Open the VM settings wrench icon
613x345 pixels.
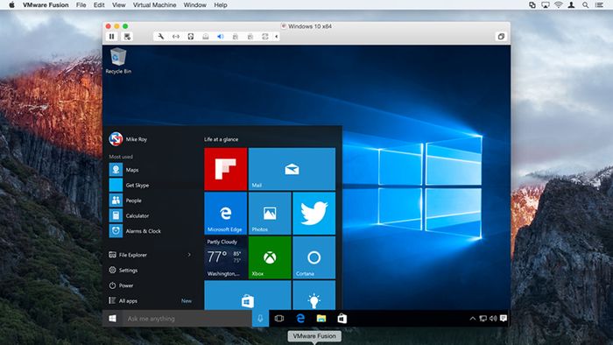[160, 36]
